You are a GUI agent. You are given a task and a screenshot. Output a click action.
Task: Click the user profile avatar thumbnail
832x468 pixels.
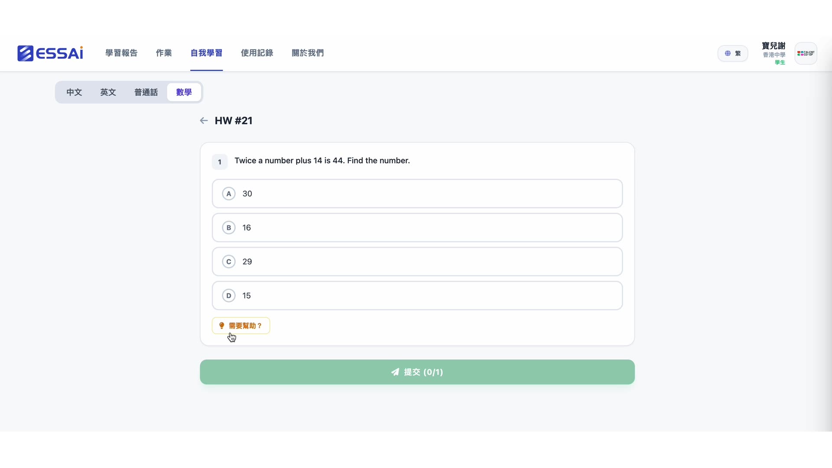[806, 53]
